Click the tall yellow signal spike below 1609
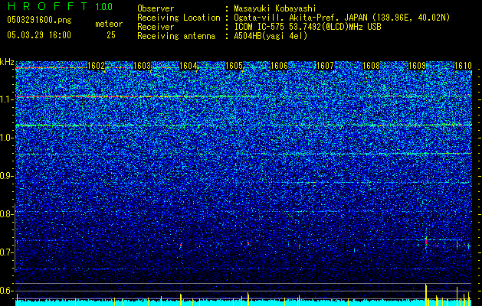The image size is (482, 306). 426,295
